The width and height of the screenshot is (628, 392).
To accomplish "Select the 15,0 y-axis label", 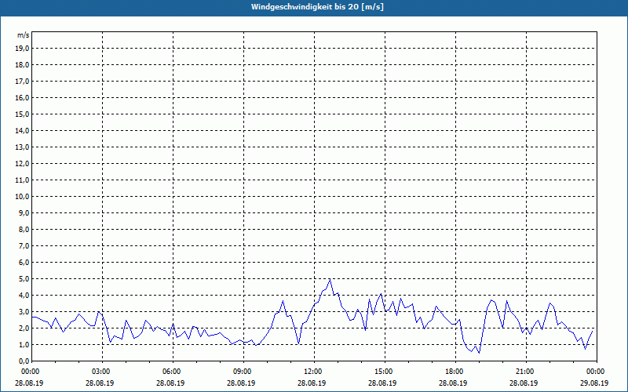I will [x=23, y=114].
